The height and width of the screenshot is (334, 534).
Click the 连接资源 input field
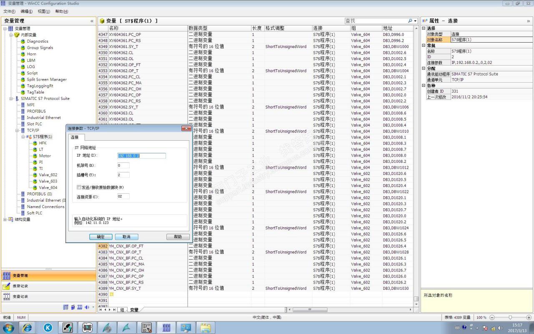[123, 196]
